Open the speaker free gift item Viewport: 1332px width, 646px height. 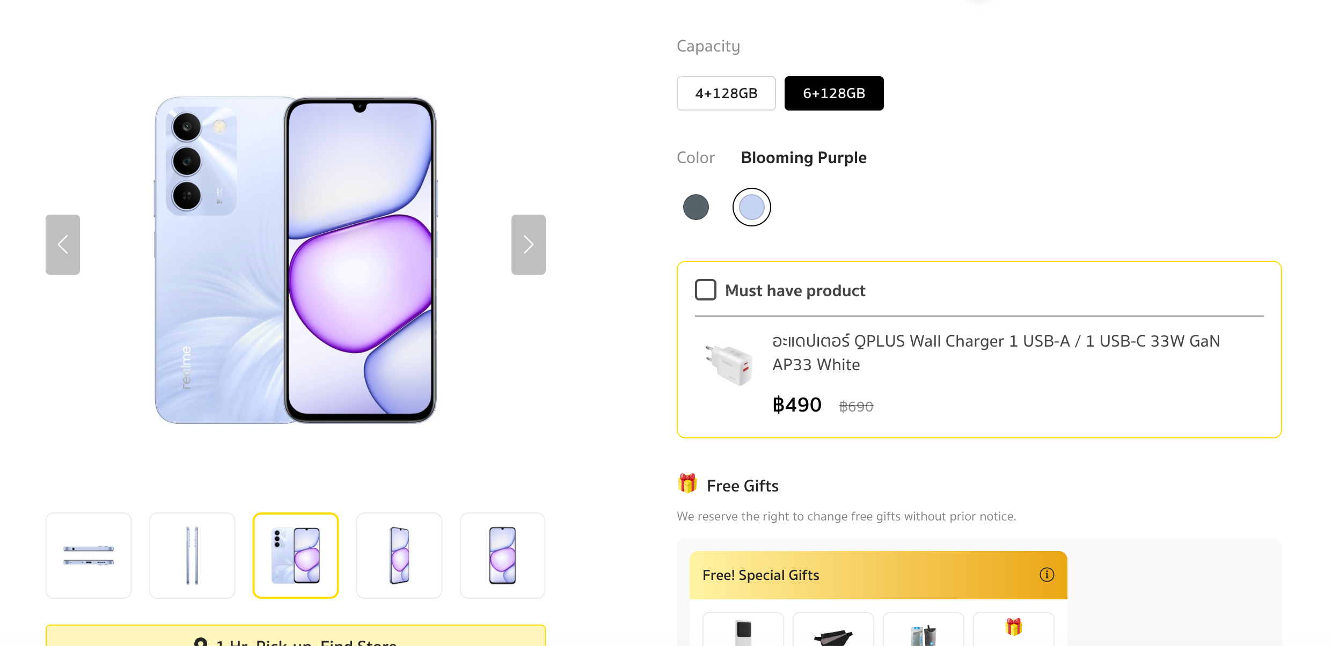point(923,633)
